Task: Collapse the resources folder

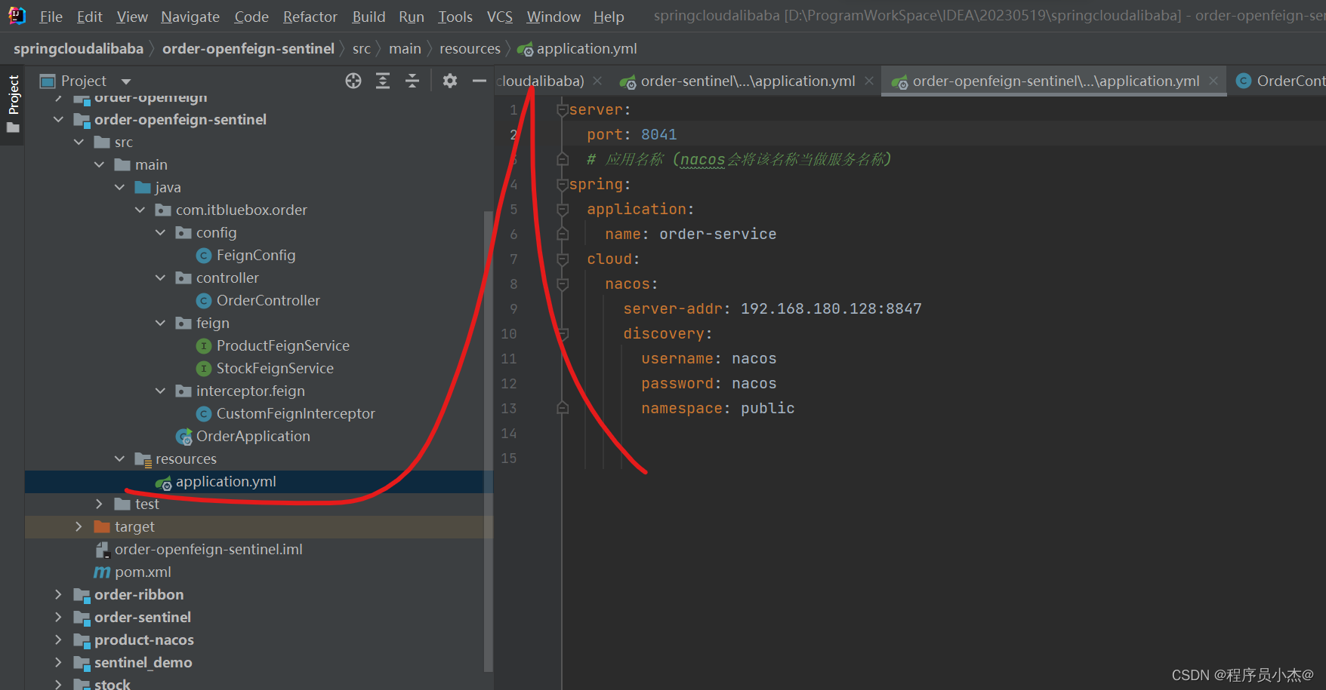Action: (119, 458)
